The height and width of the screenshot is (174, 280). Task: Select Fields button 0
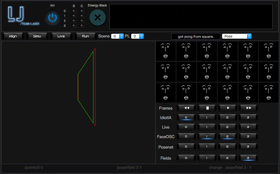(x=186, y=158)
